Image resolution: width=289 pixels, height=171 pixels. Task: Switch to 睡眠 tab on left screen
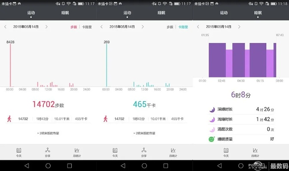65,13
